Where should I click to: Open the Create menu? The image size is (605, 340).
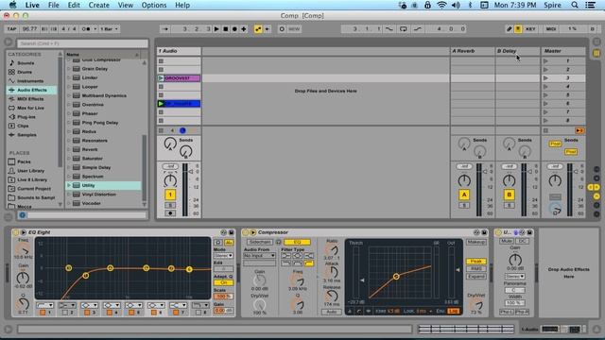tap(98, 5)
